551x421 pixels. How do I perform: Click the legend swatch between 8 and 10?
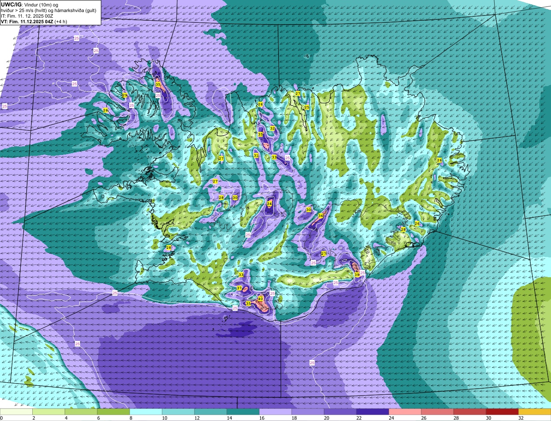pyautogui.click(x=146, y=412)
